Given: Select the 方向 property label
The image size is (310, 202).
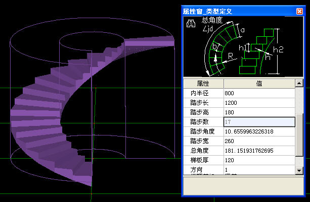Looking at the screenshot, I should click(197, 170).
